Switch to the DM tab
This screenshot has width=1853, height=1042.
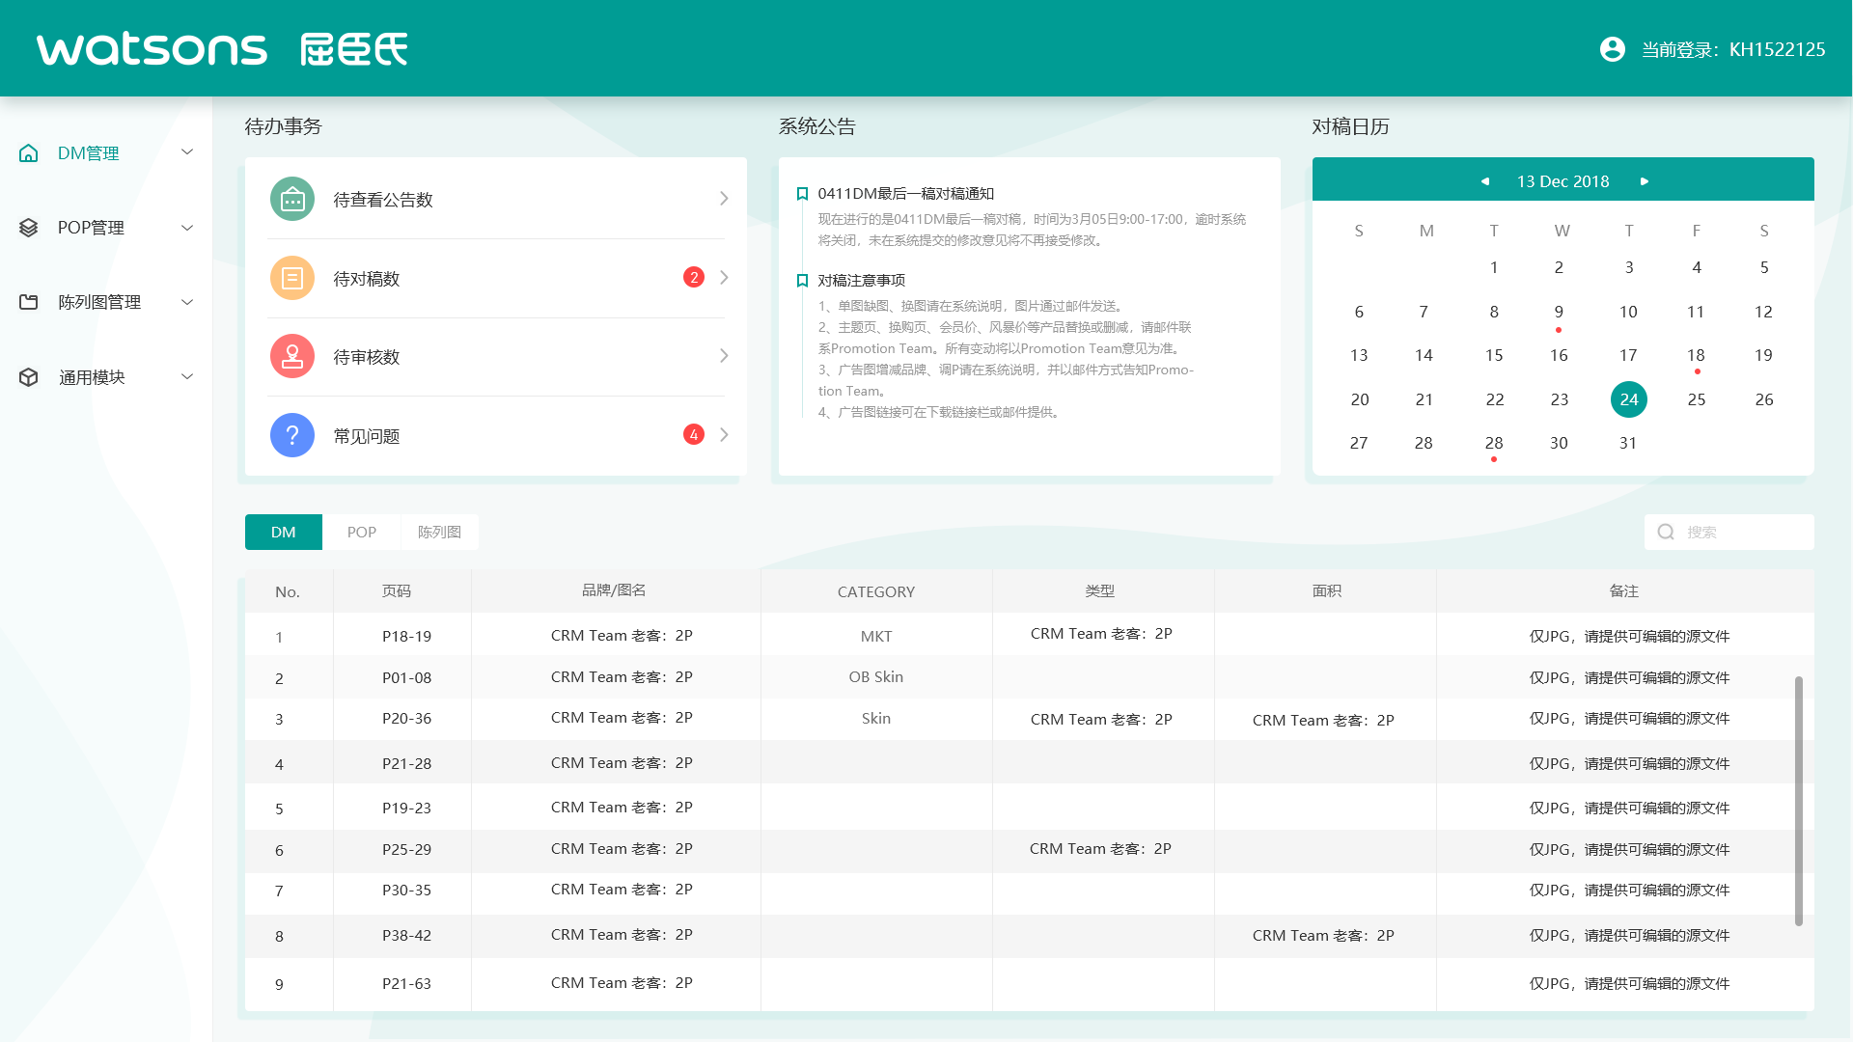[284, 533]
